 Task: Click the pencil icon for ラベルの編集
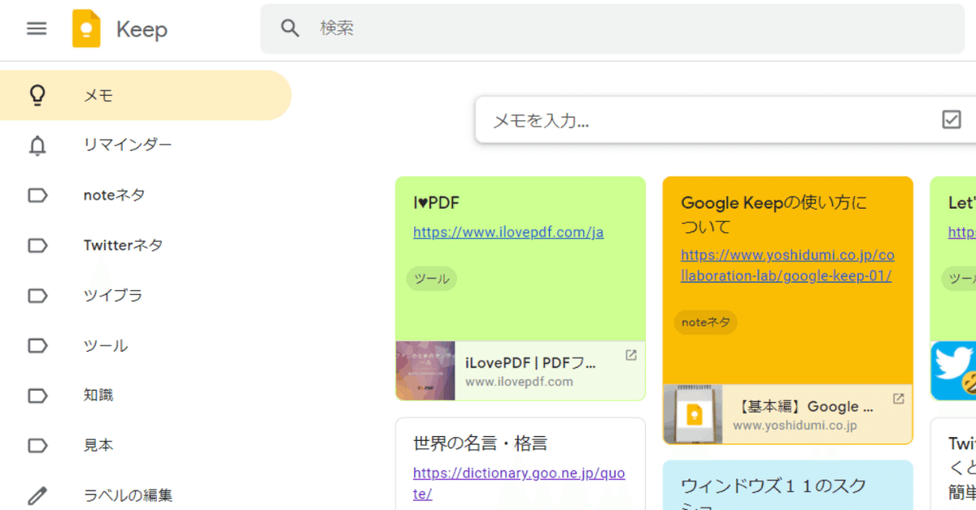tap(37, 495)
